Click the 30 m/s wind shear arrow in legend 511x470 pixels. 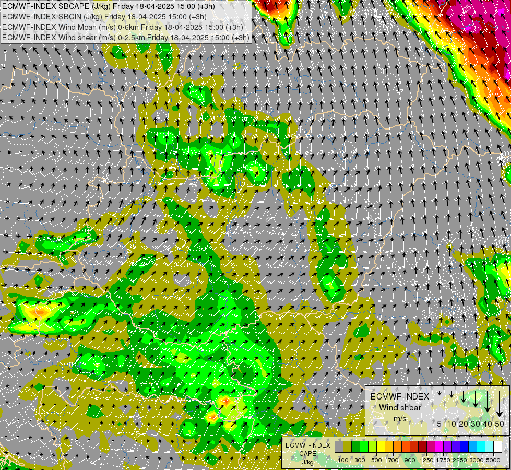point(476,399)
